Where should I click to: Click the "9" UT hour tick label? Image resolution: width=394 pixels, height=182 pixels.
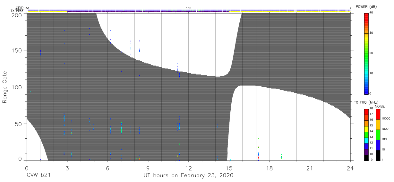pyautogui.click(x=148, y=168)
